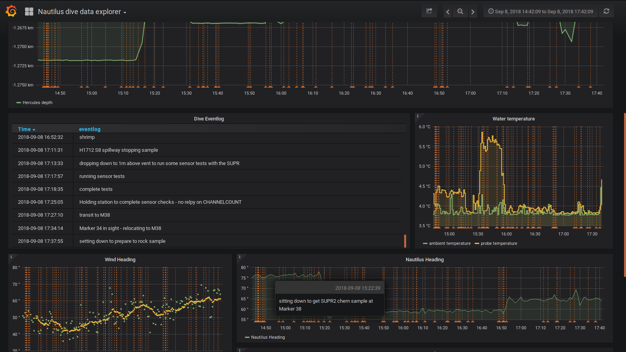Viewport: 626px width, 352px height.
Task: Zoom out time range magnifier
Action: click(460, 12)
